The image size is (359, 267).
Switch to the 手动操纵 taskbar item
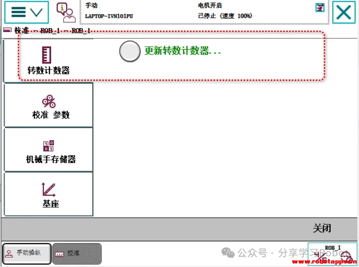click(27, 254)
